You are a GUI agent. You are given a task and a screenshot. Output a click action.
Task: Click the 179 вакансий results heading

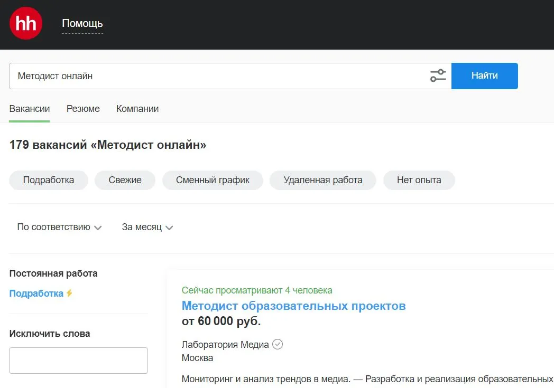tap(108, 145)
